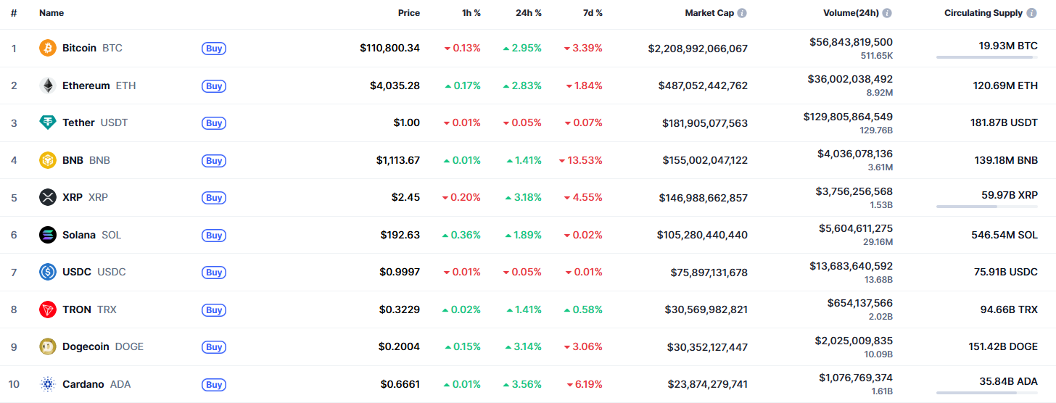Click the Dogecoin logo icon
Image resolution: width=1056 pixels, height=403 pixels.
tap(47, 346)
